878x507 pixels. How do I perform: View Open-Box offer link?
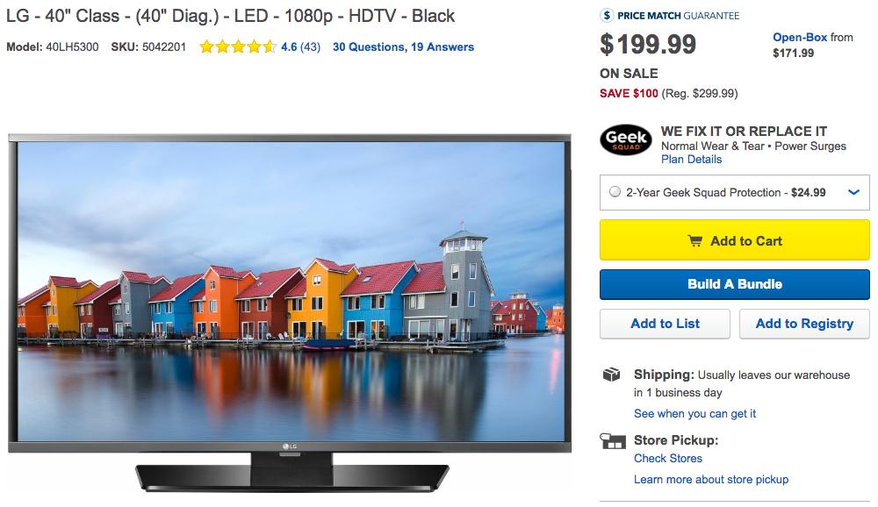(x=800, y=38)
